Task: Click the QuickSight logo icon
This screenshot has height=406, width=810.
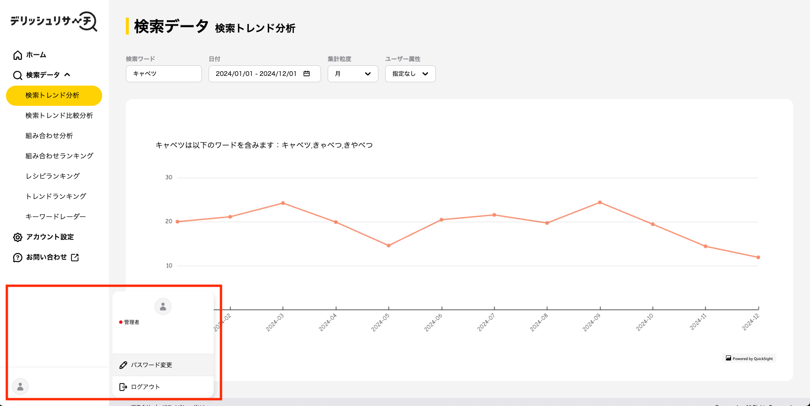Action: pos(728,358)
